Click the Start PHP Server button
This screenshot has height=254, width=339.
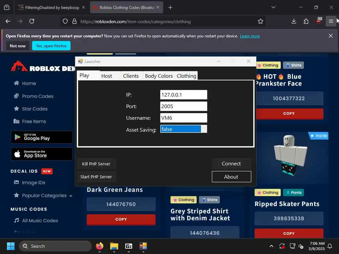[x=96, y=177]
